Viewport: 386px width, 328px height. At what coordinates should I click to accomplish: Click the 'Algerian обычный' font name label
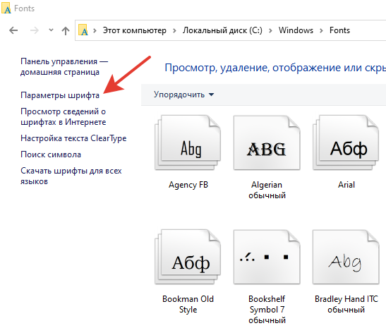click(267, 190)
